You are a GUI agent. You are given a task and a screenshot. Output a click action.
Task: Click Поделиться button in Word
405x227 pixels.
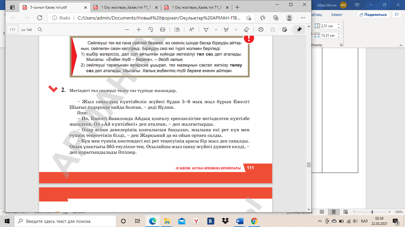pos(373,14)
